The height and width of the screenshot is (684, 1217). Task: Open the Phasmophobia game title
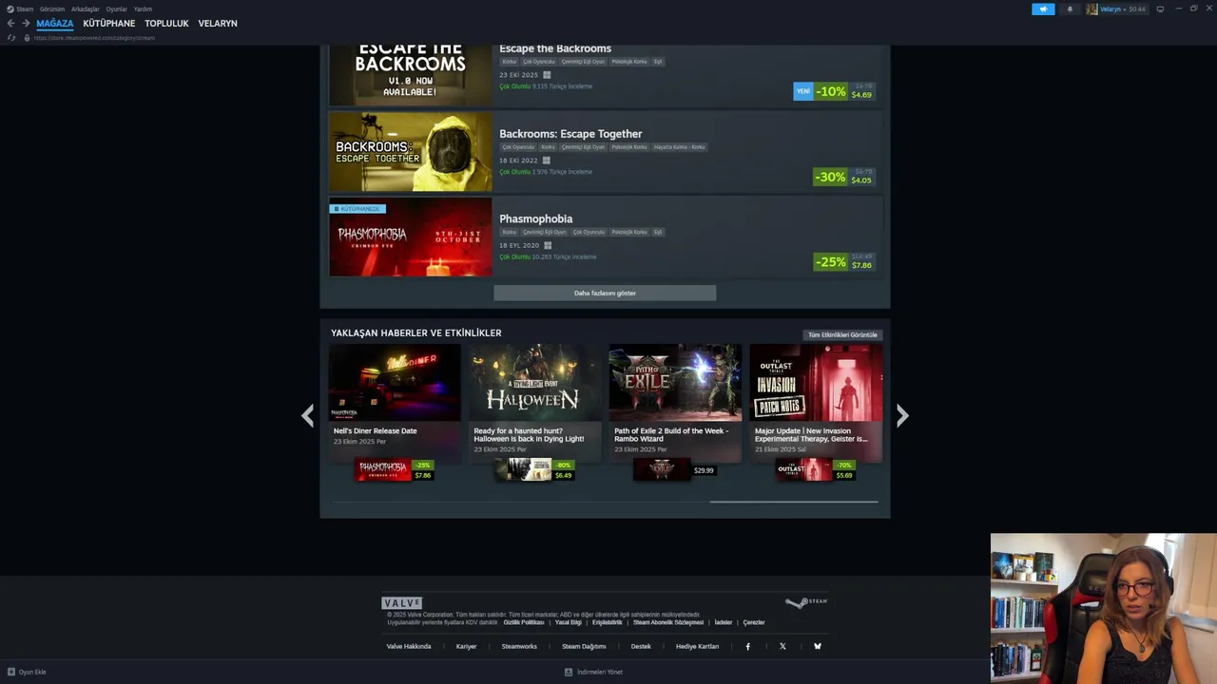coord(535,218)
